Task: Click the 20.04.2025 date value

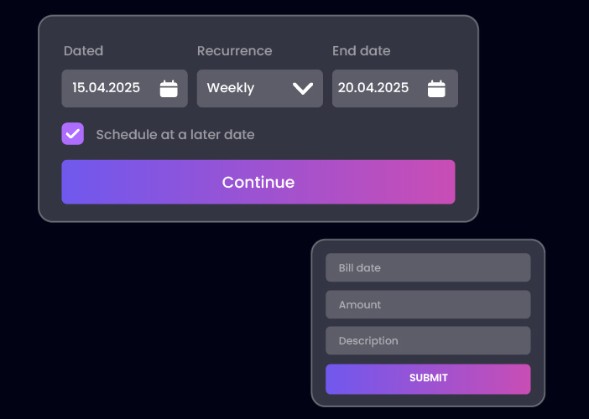Action: (373, 88)
